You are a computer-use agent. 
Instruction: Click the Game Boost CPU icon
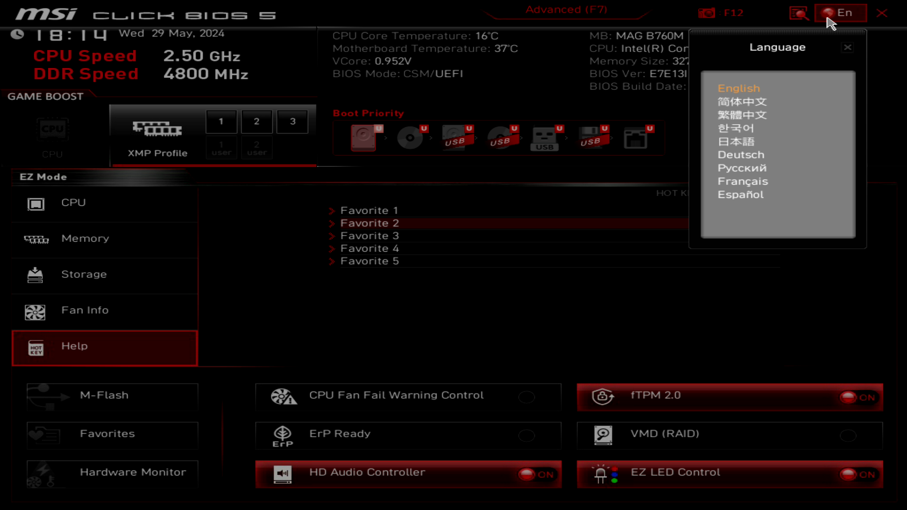coord(52,130)
